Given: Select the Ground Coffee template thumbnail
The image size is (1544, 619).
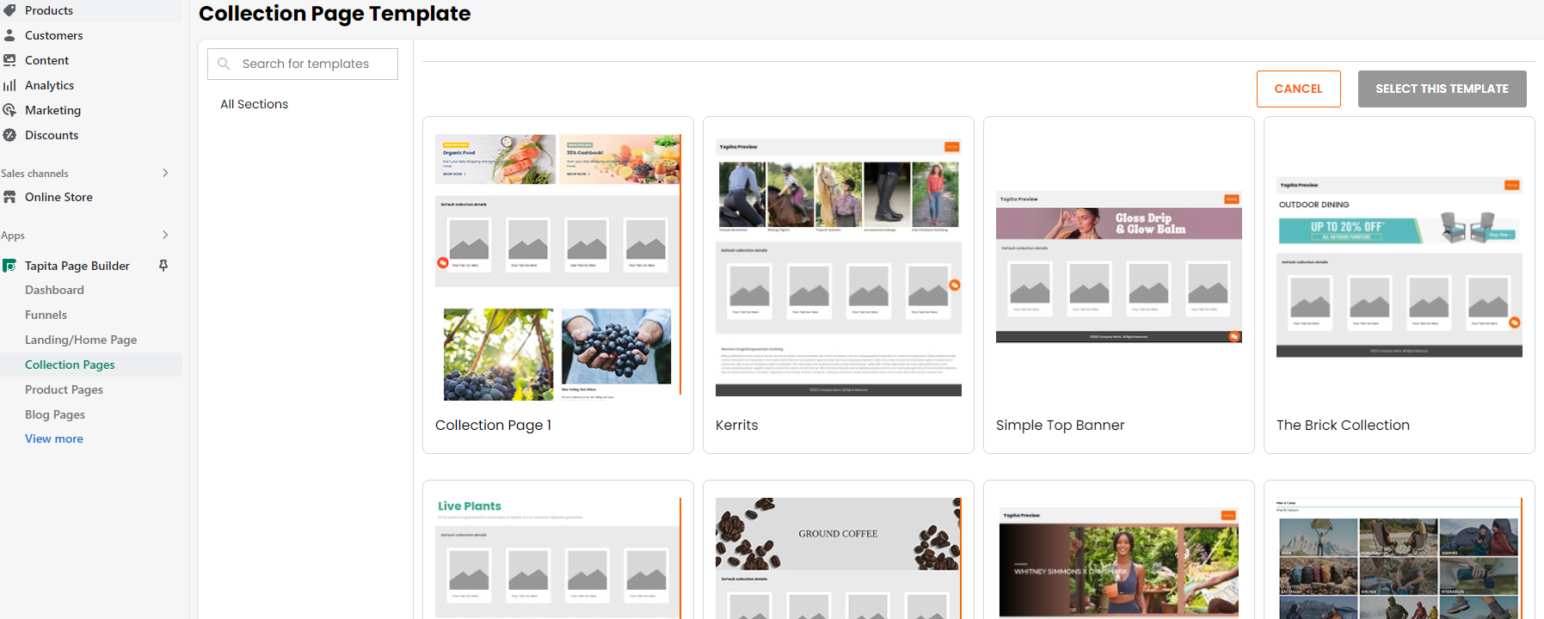Looking at the screenshot, I should tap(839, 558).
